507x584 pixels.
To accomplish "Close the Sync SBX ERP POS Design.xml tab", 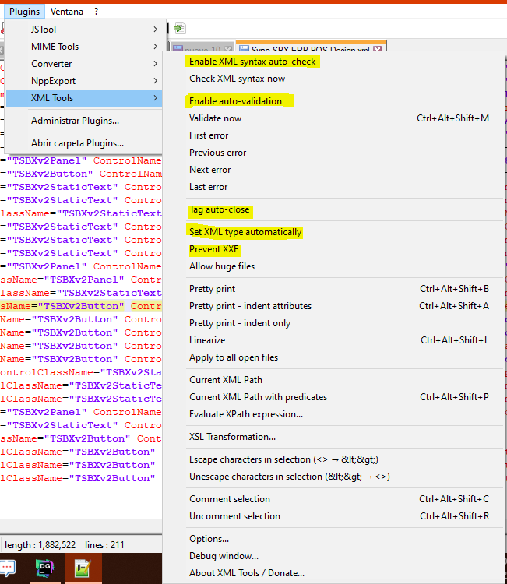I will coord(378,49).
